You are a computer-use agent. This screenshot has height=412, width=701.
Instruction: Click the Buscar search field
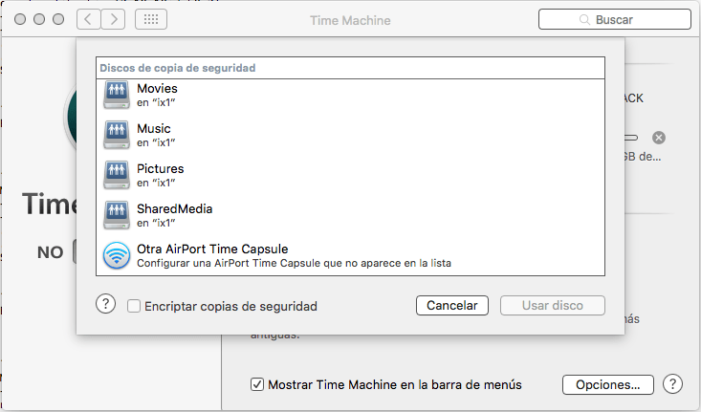(x=614, y=19)
